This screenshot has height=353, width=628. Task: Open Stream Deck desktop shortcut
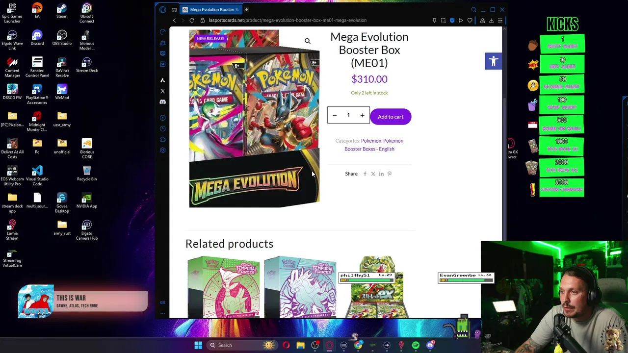(87, 65)
